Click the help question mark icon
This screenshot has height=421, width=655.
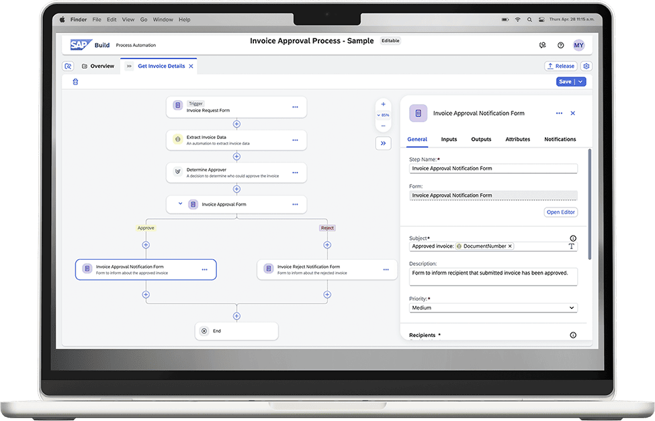coord(561,45)
